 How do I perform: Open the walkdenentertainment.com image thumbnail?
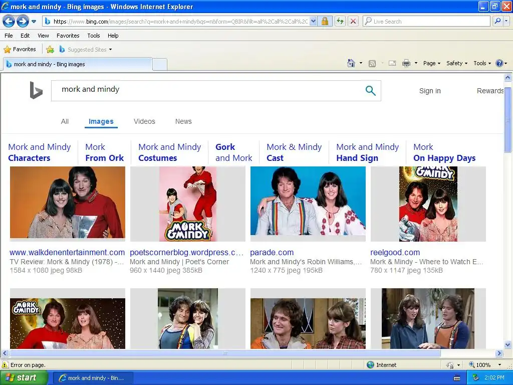[x=68, y=204]
